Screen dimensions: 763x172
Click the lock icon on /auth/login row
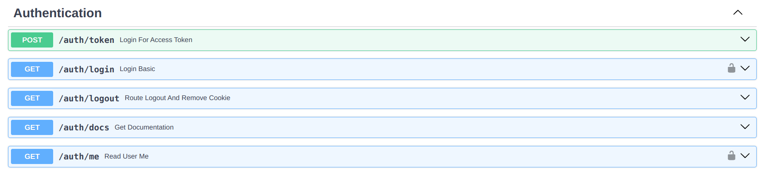click(x=731, y=68)
